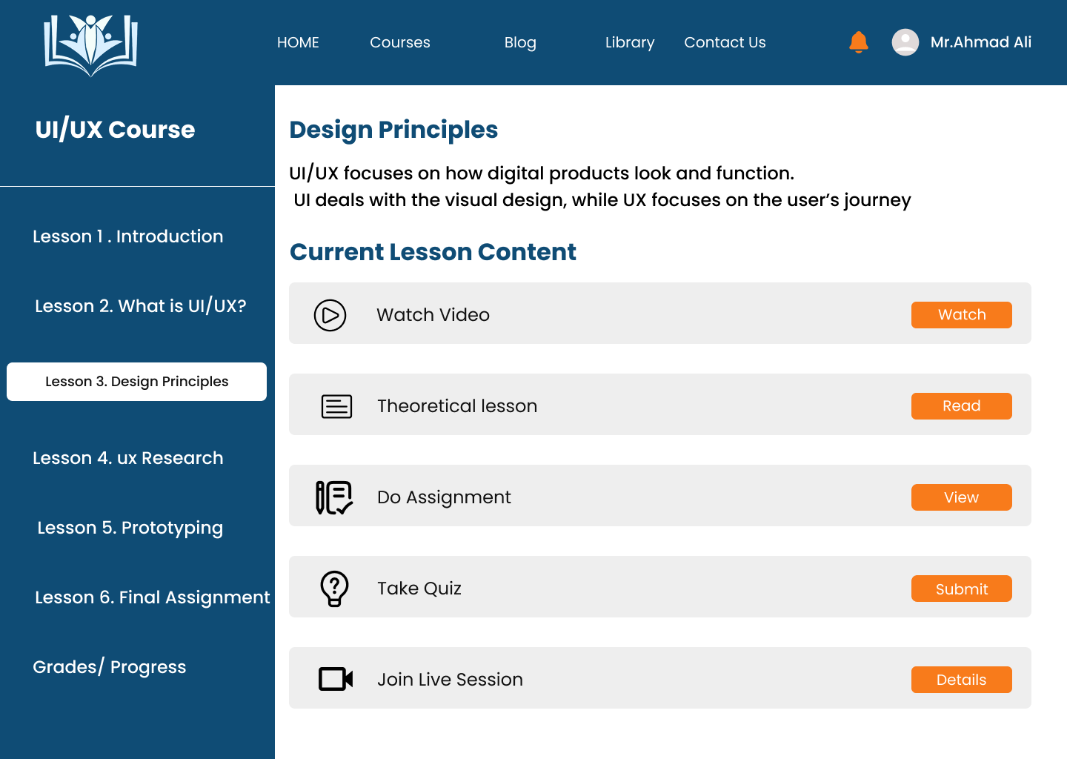Select the Theoretical lesson document icon
This screenshot has width=1067, height=759.
[336, 406]
